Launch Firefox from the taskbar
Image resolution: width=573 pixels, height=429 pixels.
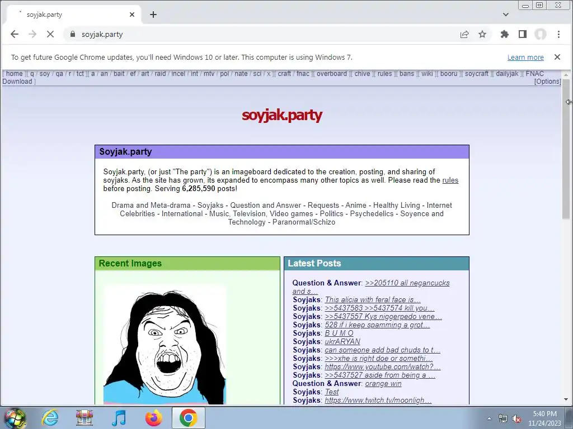pyautogui.click(x=153, y=418)
